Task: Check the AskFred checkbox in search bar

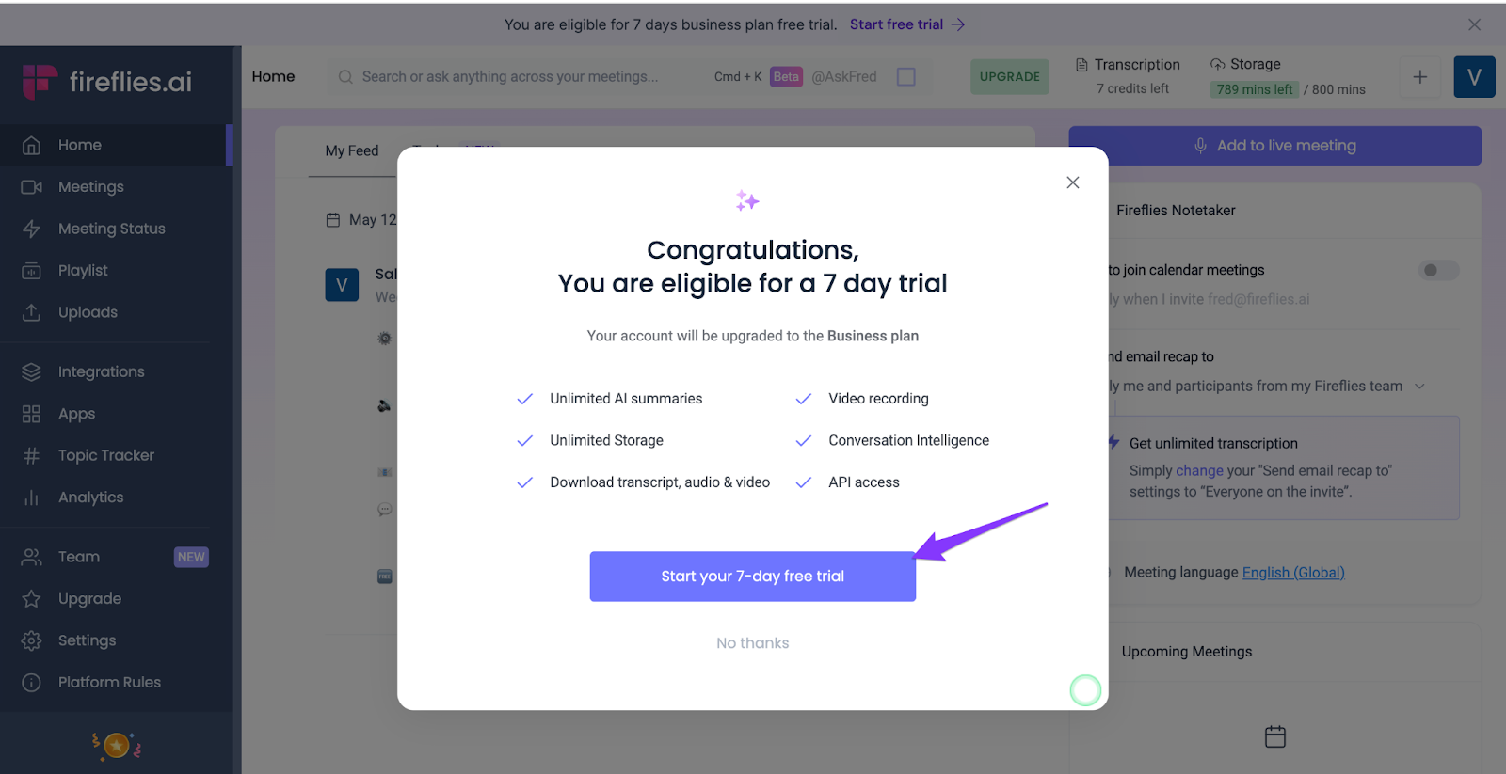Action: click(906, 77)
